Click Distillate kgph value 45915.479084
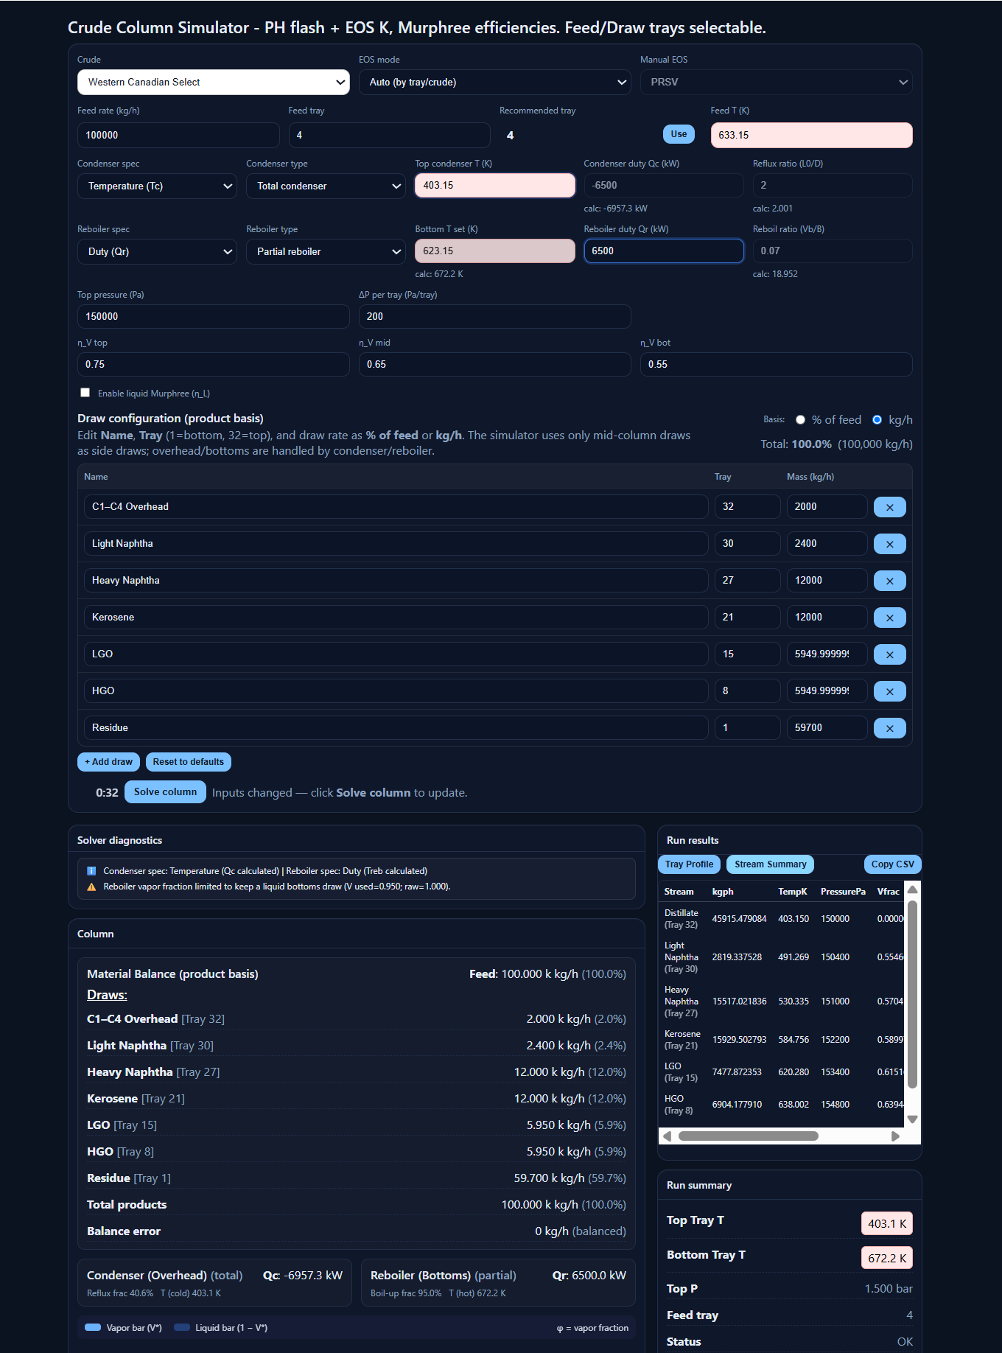 click(x=739, y=919)
